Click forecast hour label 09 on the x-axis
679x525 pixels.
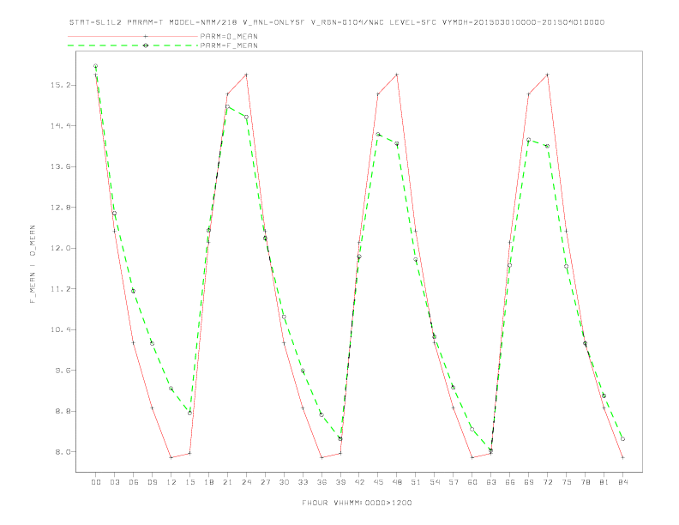(152, 482)
